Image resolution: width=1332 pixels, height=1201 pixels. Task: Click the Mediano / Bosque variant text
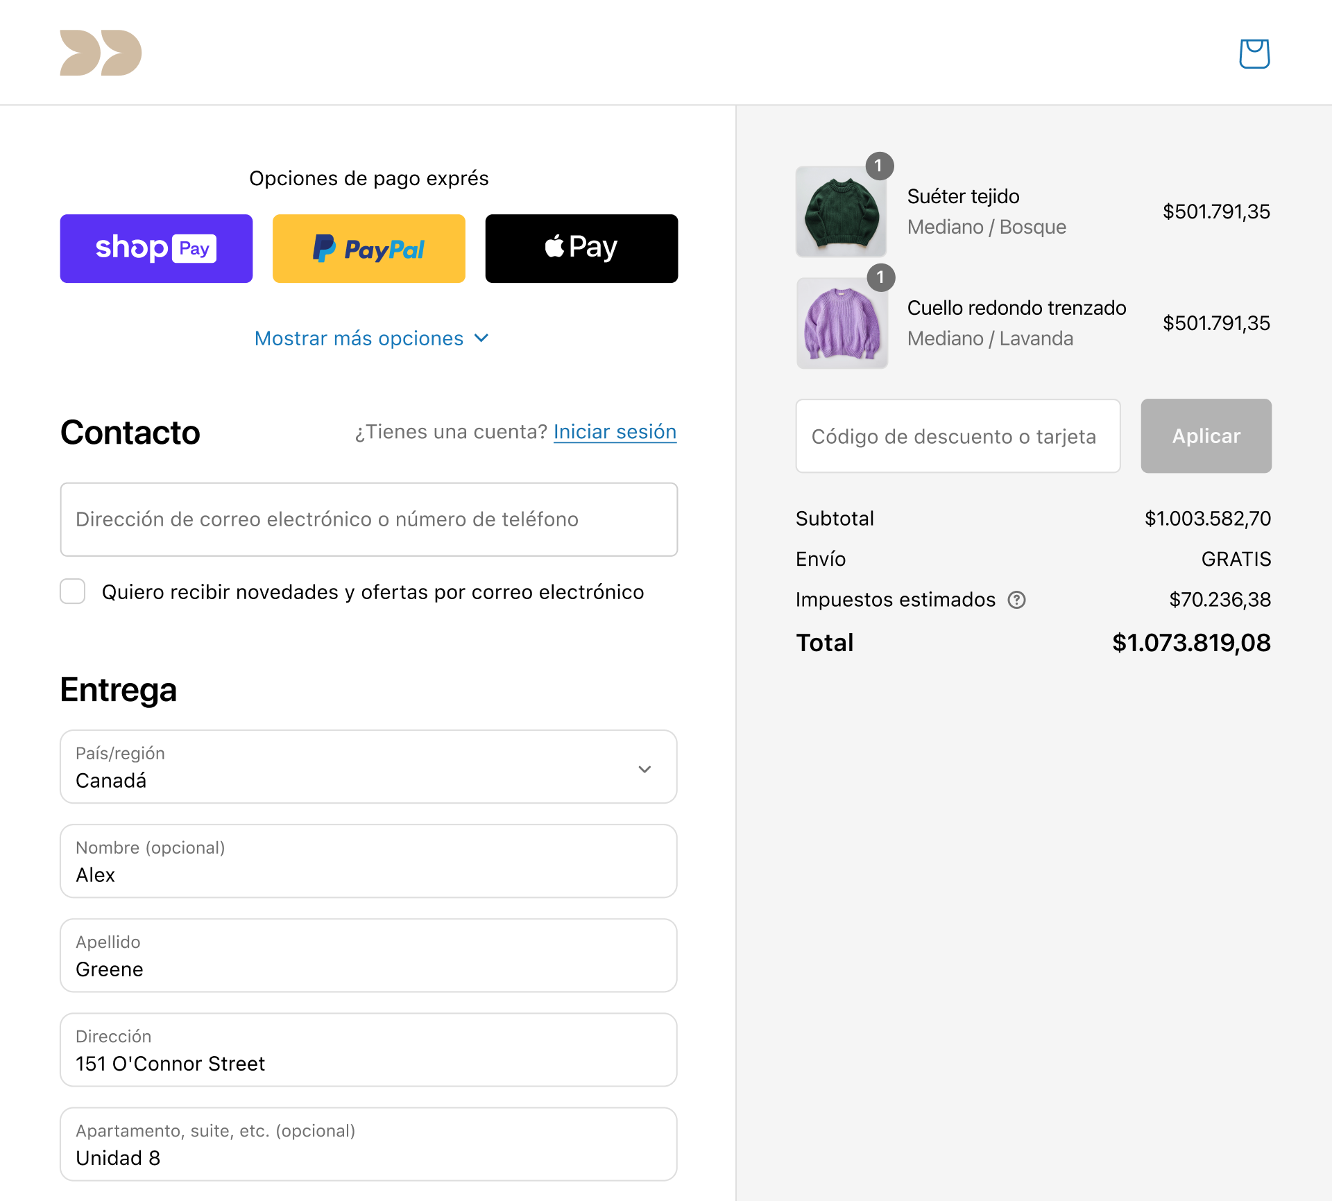(x=987, y=227)
